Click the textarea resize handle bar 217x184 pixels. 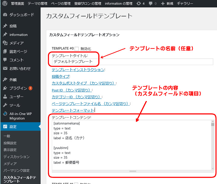tap(133, 171)
